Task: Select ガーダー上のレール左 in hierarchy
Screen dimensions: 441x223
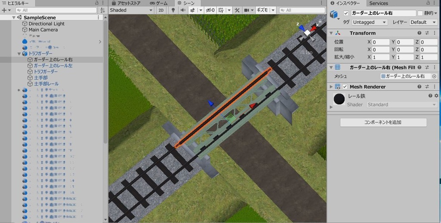Action: tap(53, 65)
